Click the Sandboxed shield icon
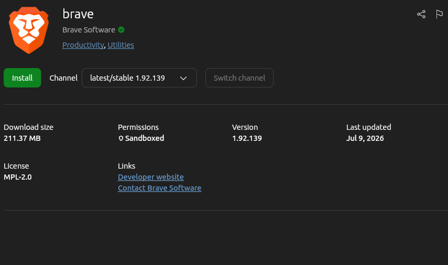Image resolution: width=448 pixels, height=265 pixels. [x=121, y=138]
